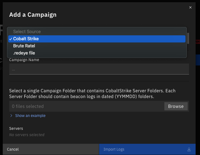The image size is (200, 155).
Task: Click the chevron beside Show an example
Action: (x=11, y=116)
